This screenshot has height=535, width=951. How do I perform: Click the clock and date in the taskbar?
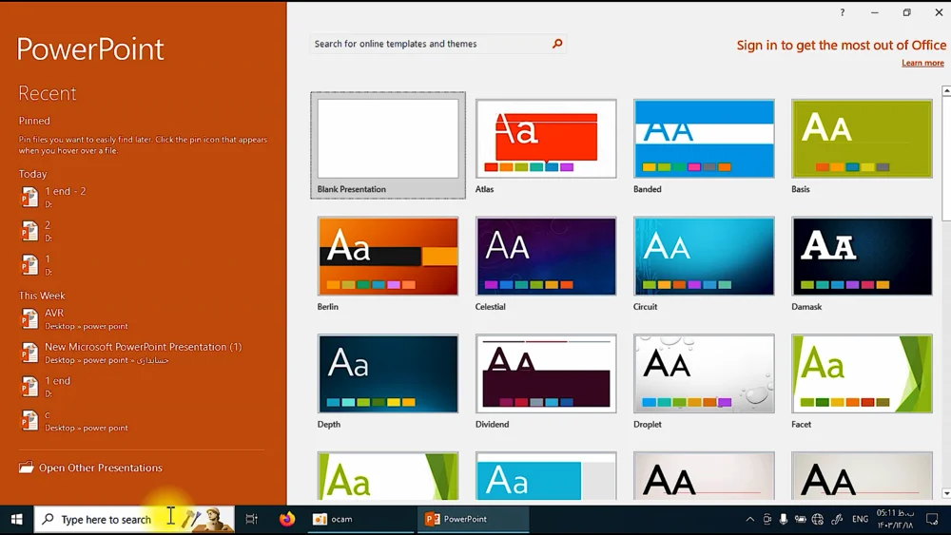895,519
